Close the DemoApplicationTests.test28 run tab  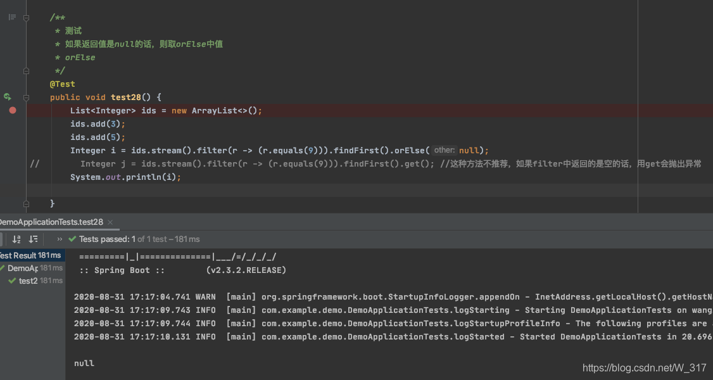(x=110, y=222)
